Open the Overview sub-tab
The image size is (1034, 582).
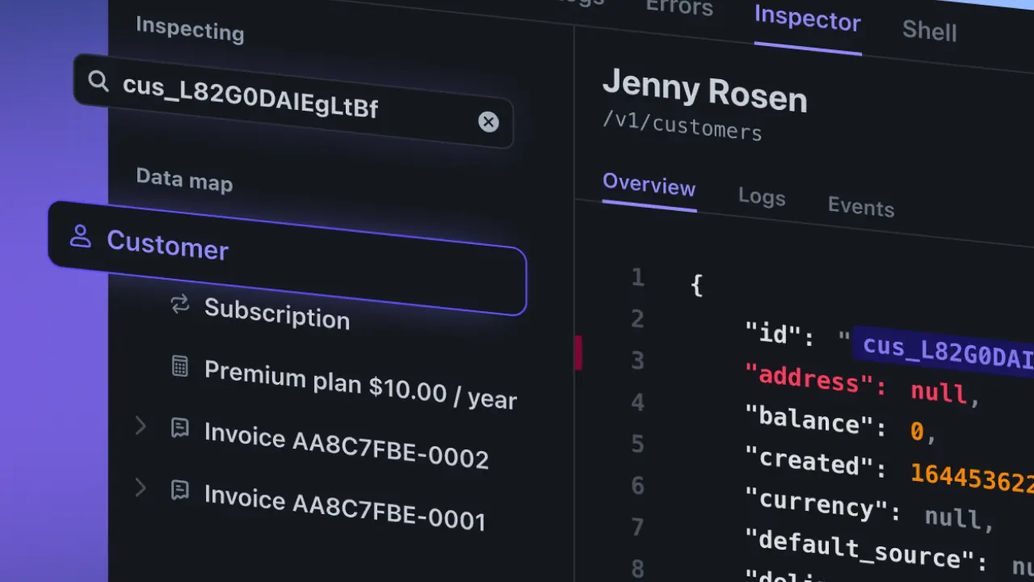point(649,185)
